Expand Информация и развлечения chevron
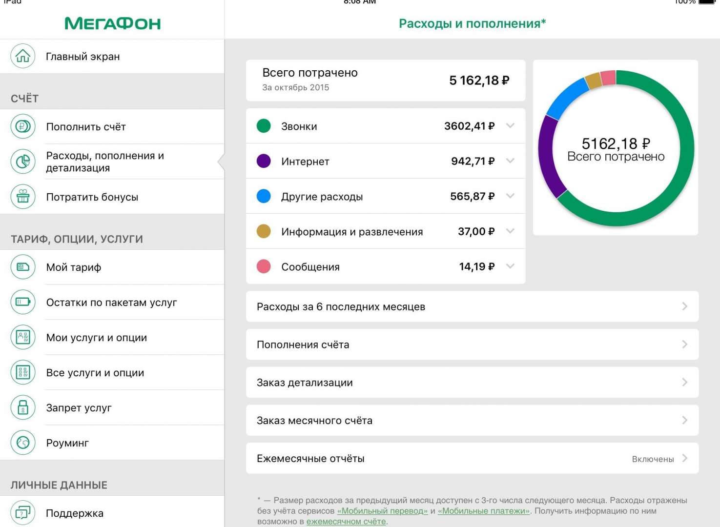 510,231
